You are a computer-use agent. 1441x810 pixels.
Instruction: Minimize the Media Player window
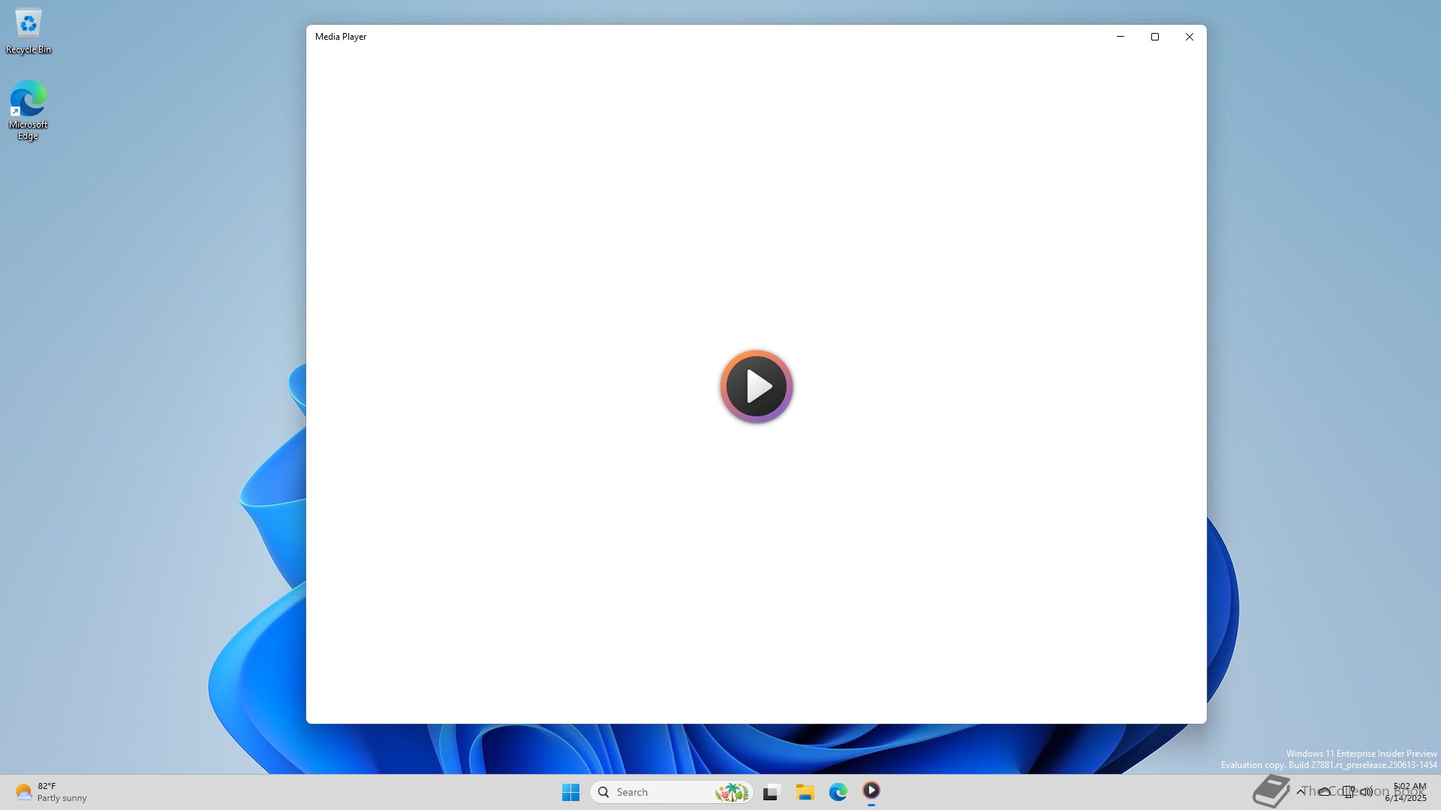click(1121, 37)
